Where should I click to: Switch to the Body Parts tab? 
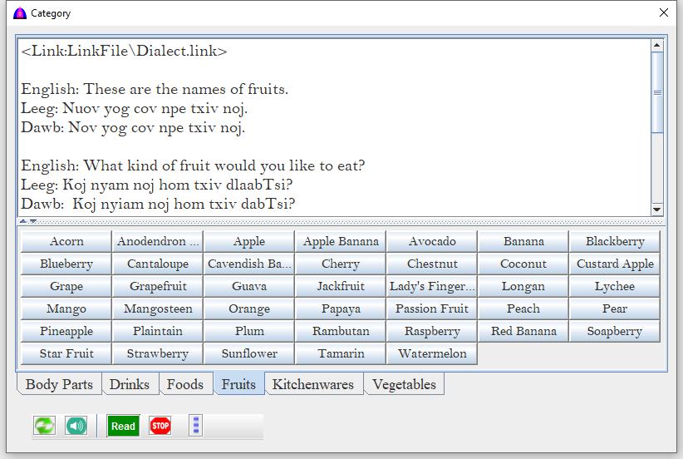pos(59,384)
